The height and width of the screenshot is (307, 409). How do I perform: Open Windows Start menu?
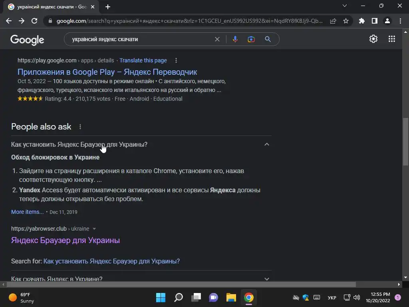161,297
